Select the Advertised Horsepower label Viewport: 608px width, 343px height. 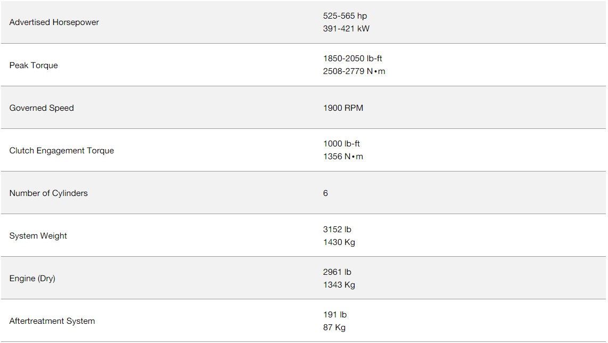pos(54,22)
